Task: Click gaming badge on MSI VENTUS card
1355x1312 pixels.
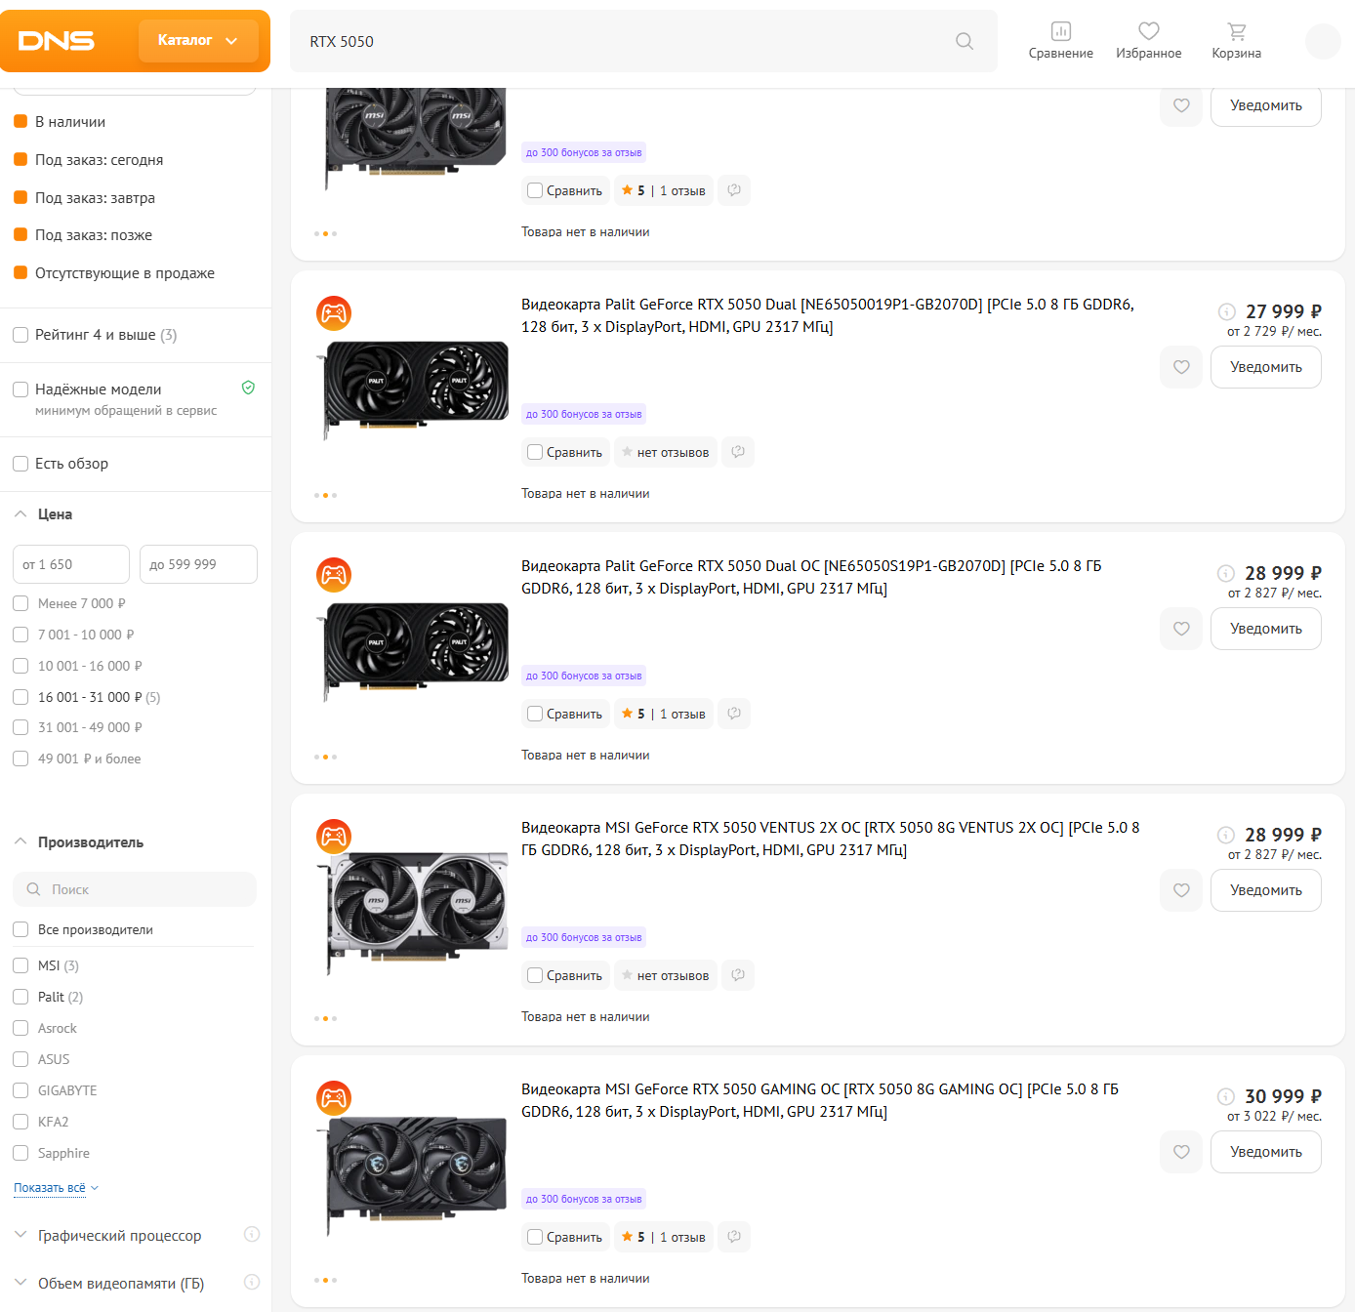Action: coord(334,837)
